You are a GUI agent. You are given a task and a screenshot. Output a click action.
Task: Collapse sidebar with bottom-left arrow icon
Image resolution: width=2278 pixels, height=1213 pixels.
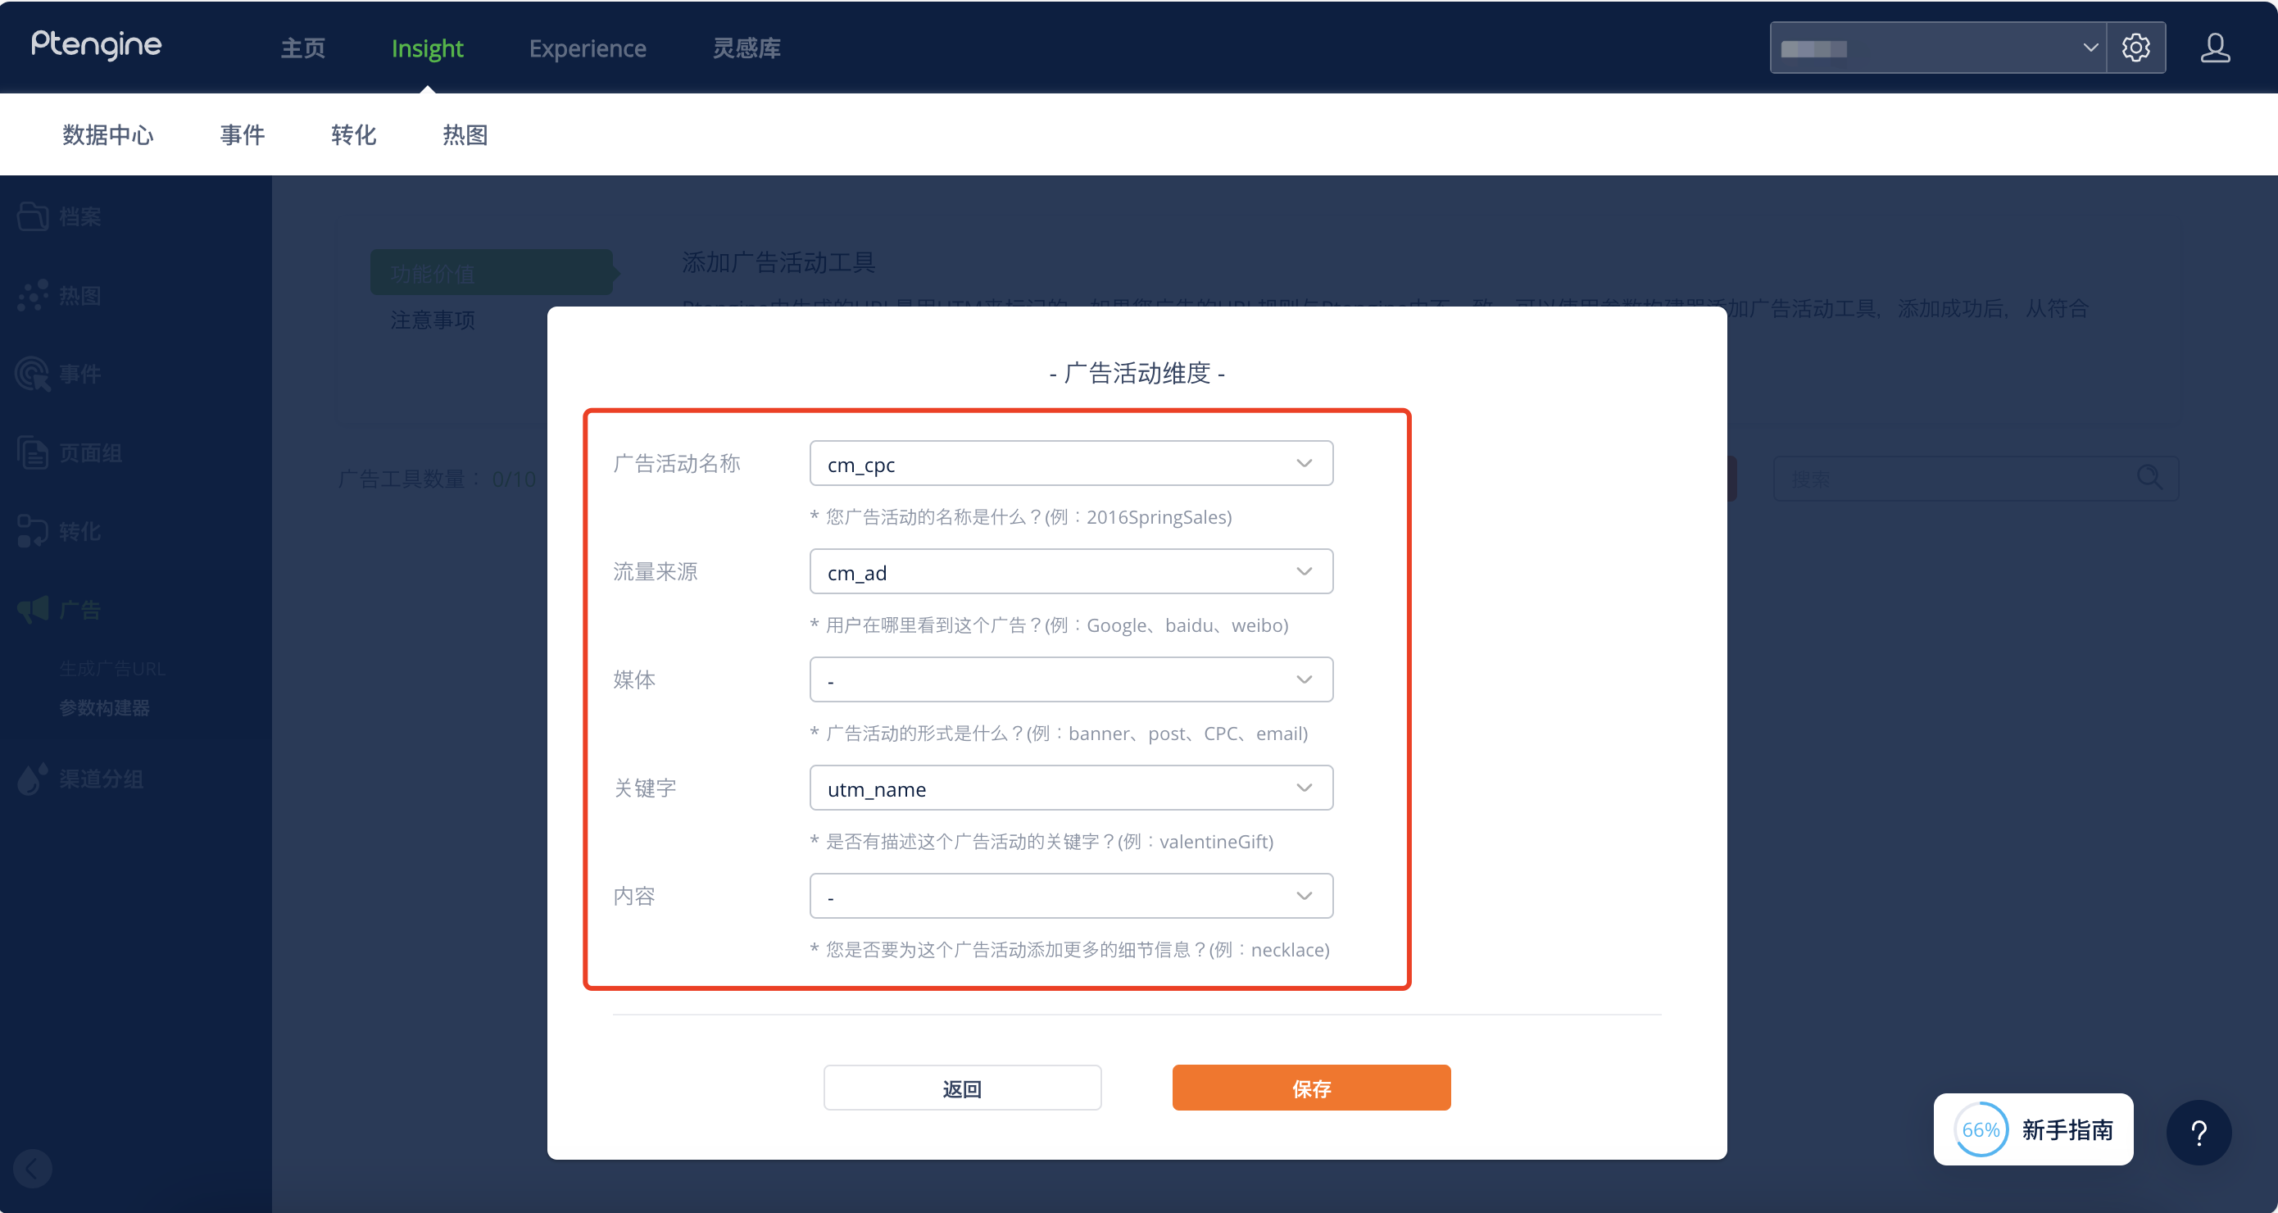(x=33, y=1168)
